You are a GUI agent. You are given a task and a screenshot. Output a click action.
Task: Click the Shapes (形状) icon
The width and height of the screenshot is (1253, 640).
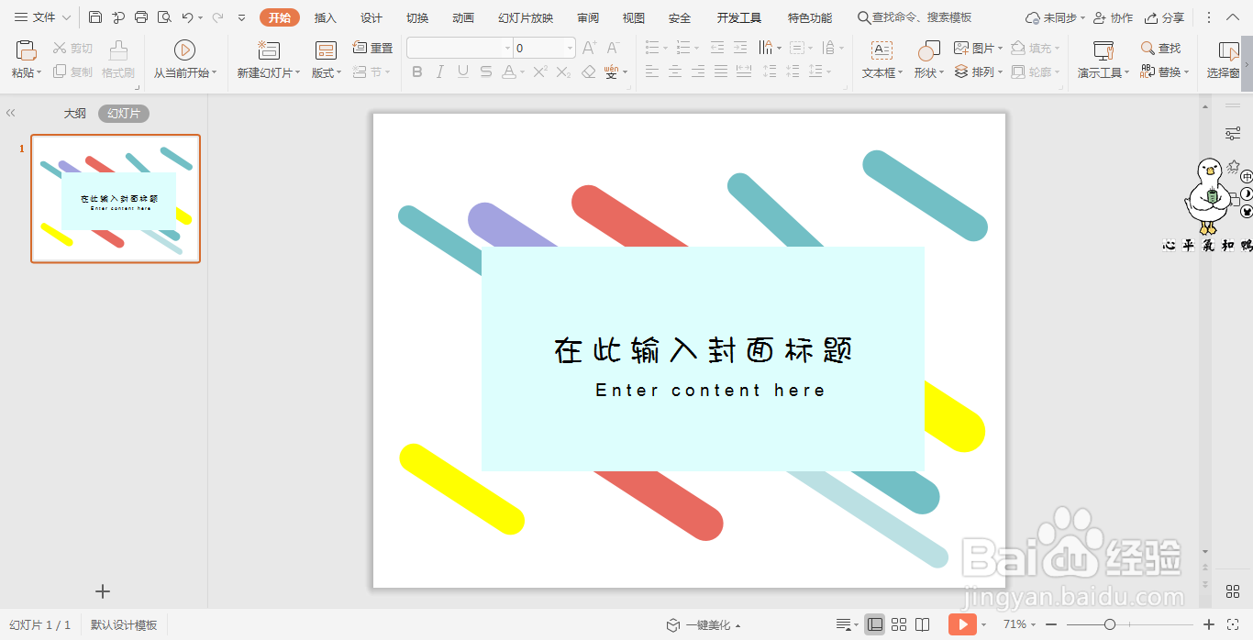[928, 50]
